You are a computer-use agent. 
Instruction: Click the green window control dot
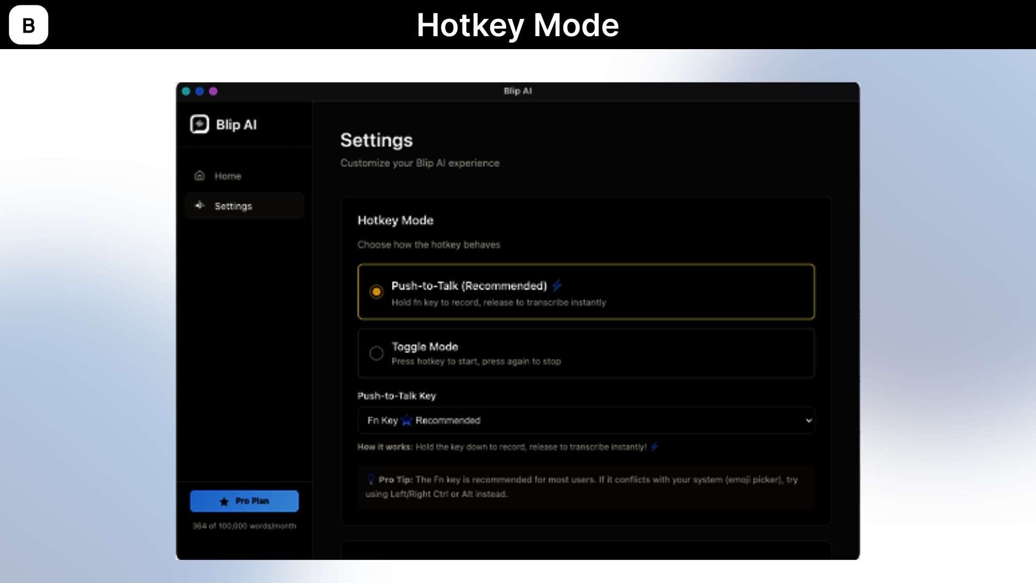coord(186,91)
